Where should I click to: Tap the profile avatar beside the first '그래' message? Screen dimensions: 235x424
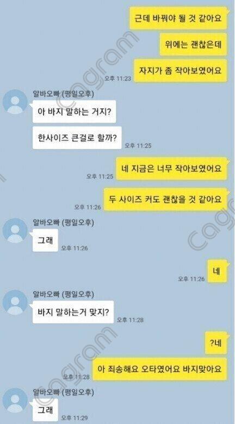15,230
